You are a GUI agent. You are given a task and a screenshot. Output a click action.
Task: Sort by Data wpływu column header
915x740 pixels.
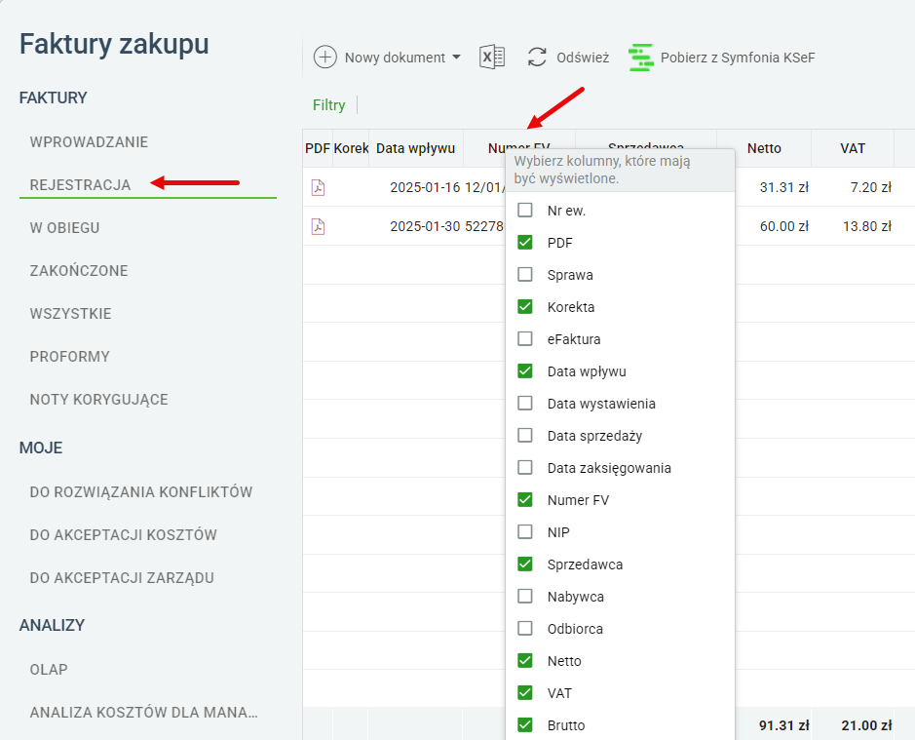415,148
